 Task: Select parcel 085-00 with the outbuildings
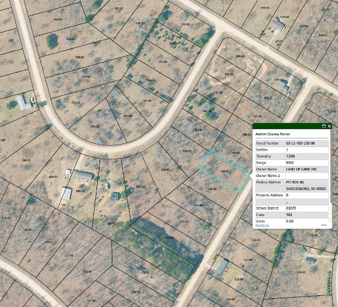[81, 191]
